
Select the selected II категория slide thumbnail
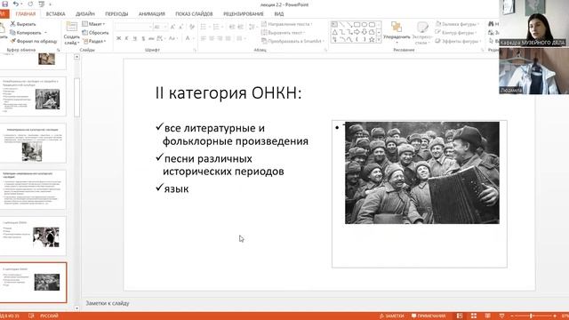point(34,283)
